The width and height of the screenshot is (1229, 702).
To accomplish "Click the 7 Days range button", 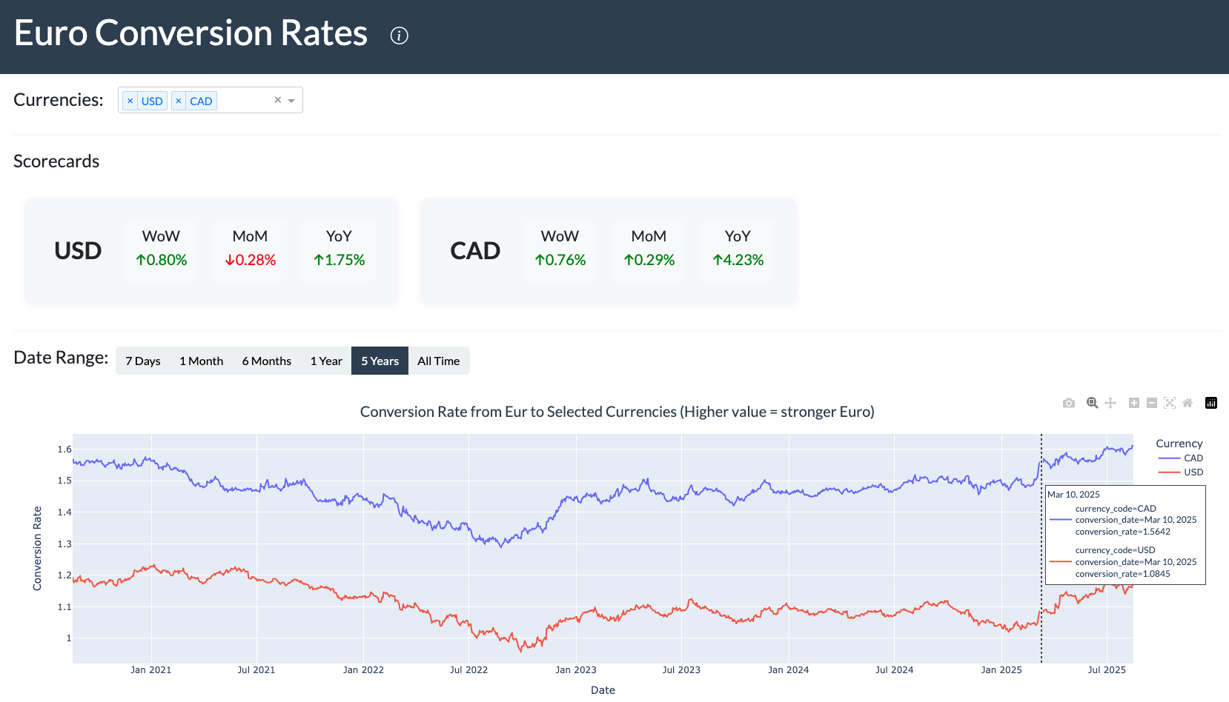I will tap(142, 361).
